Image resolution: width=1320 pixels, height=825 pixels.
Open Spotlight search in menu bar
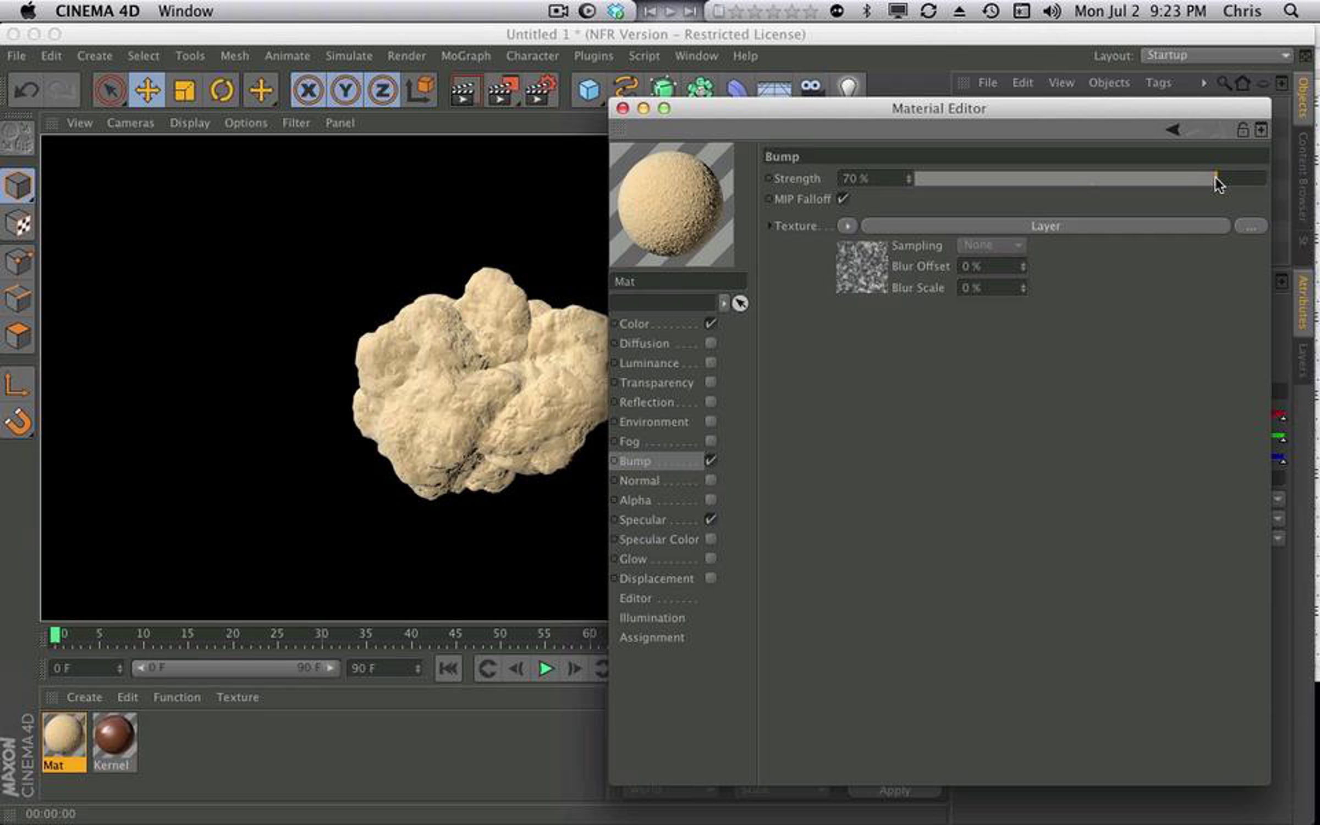pos(1291,11)
